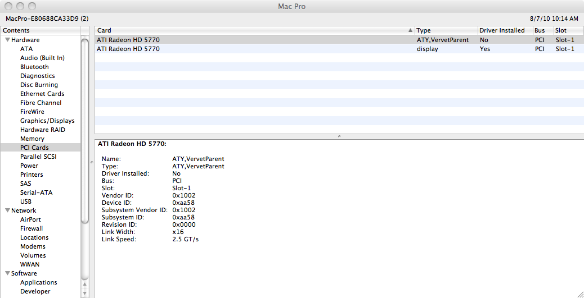View Graphics/Displays information

click(x=47, y=121)
